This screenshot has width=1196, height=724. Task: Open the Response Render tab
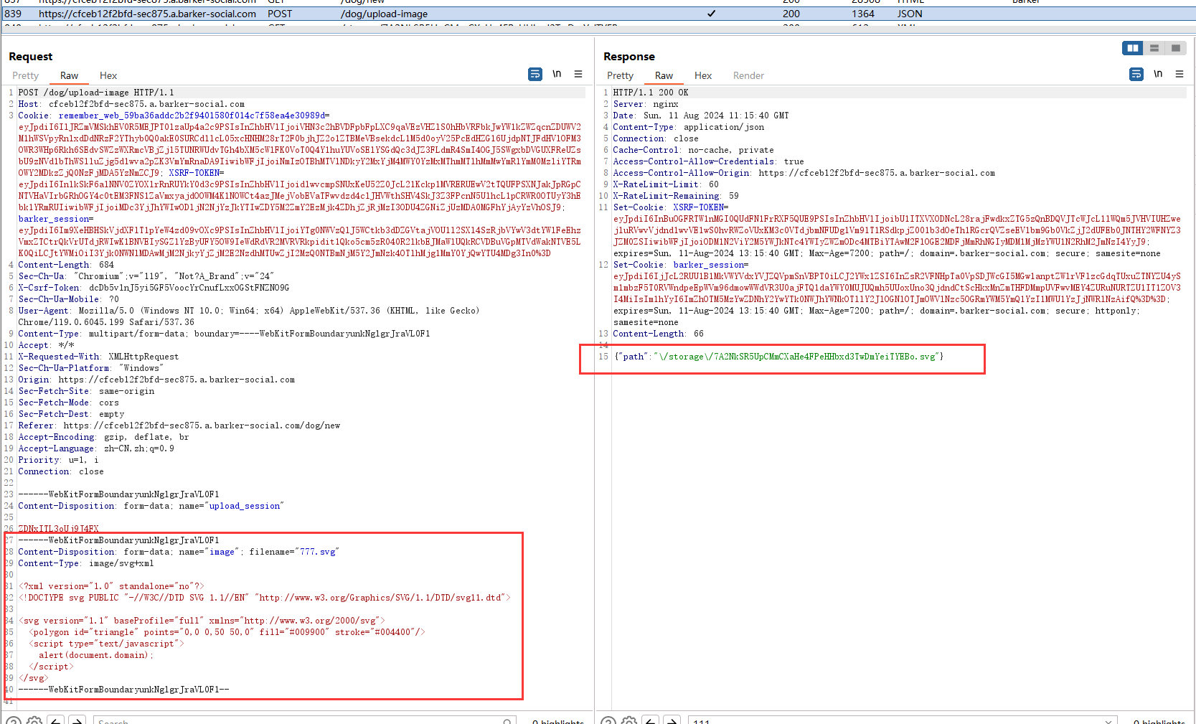coord(748,75)
